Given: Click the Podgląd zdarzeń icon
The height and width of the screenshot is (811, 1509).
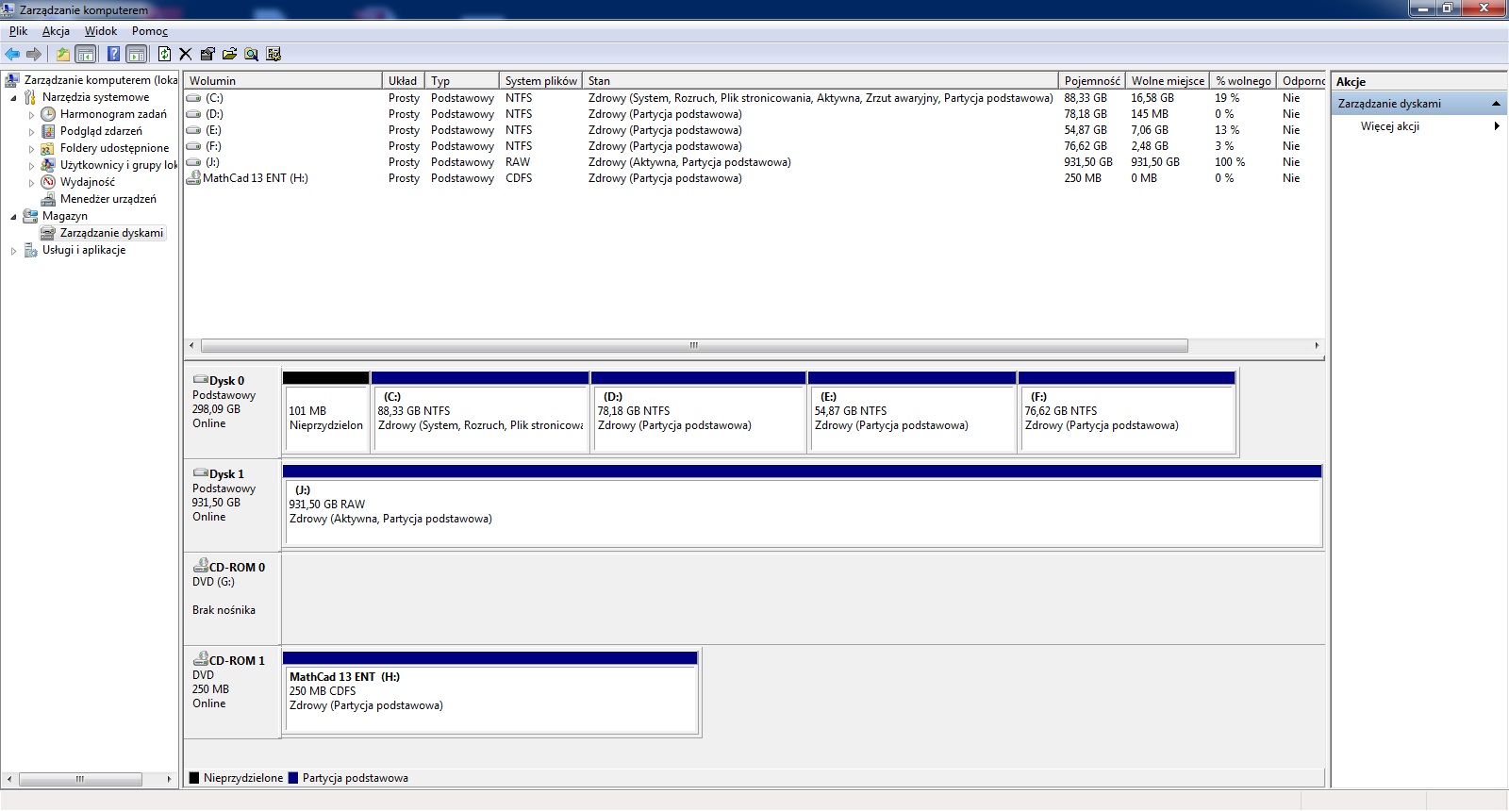Looking at the screenshot, I should 48,131.
